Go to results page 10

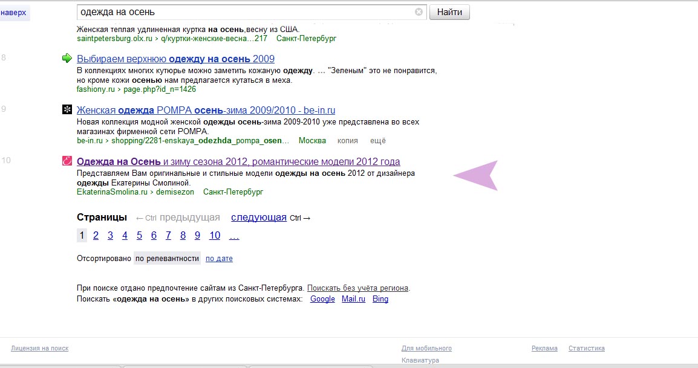click(x=215, y=236)
